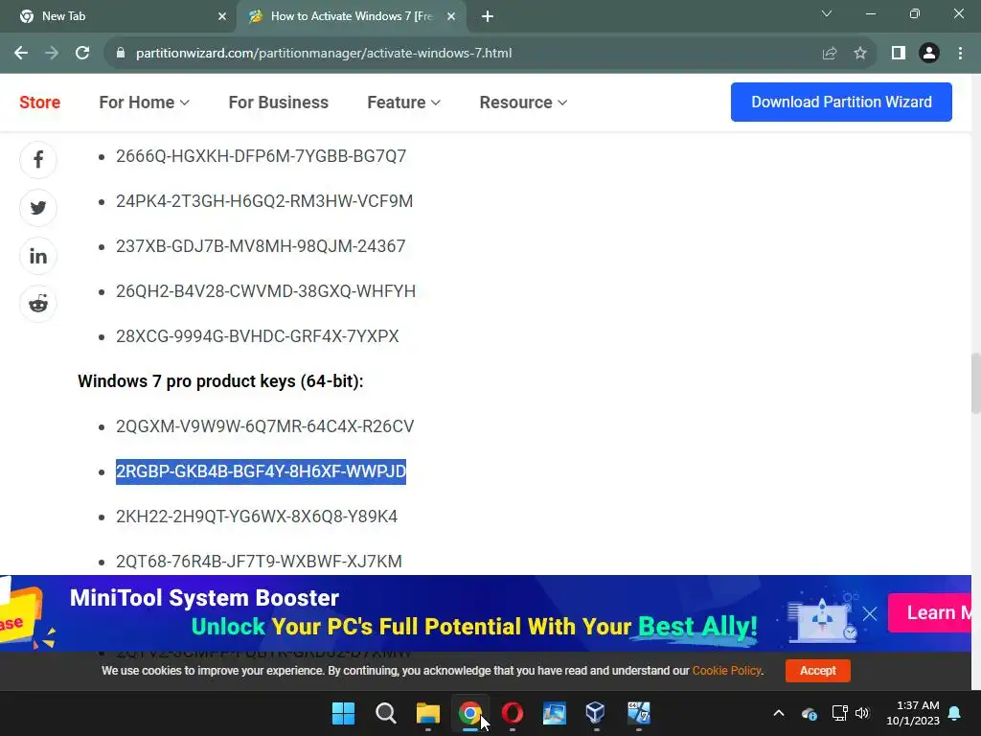Share the article on LinkedIn
The width and height of the screenshot is (981, 736).
tap(38, 256)
